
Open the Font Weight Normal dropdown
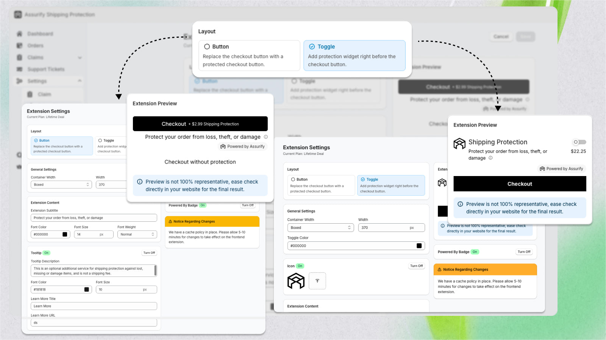click(137, 234)
